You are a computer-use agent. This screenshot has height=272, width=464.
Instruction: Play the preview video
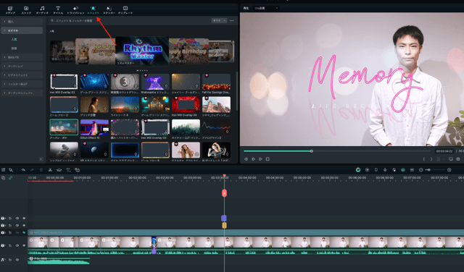point(260,159)
